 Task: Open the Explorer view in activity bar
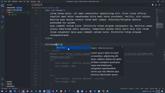click(2, 5)
